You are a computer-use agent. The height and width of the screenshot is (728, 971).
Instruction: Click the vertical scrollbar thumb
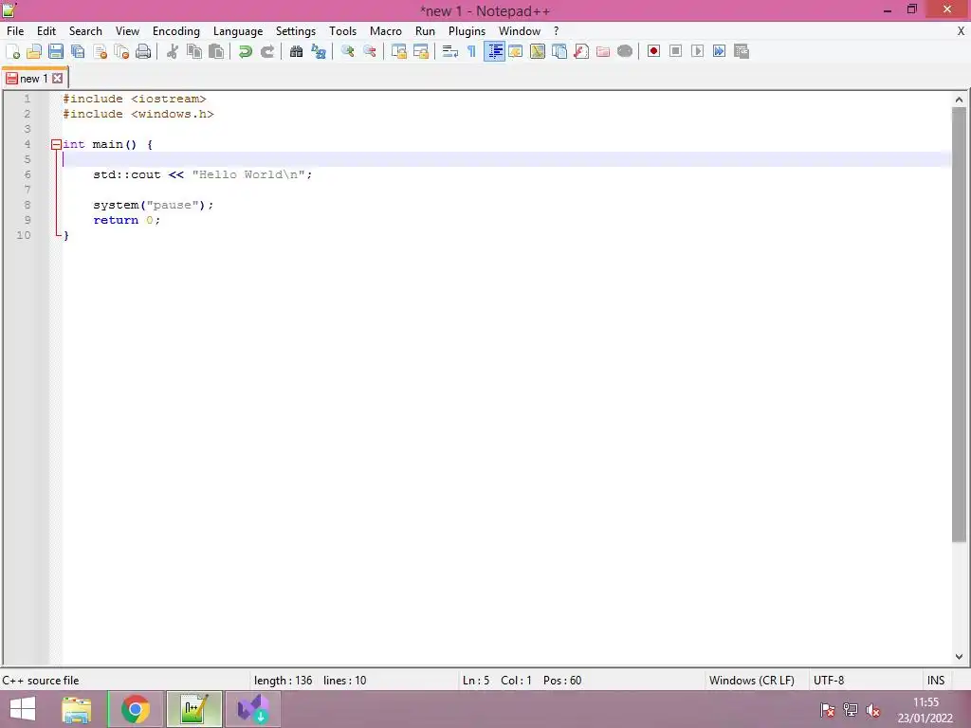[959, 325]
